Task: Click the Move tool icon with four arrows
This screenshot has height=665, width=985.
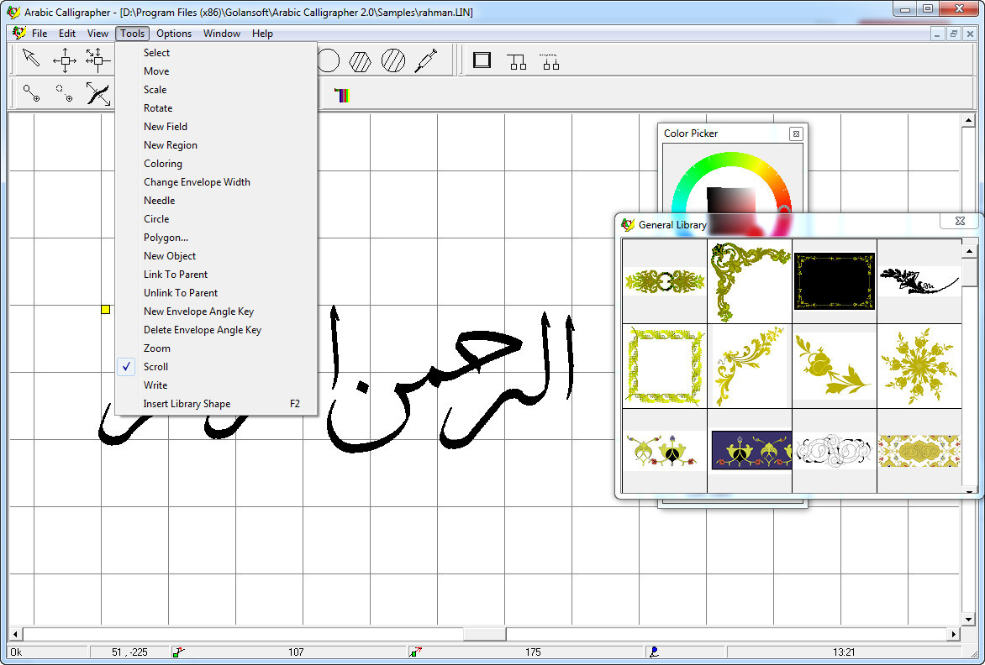Action: [65, 60]
